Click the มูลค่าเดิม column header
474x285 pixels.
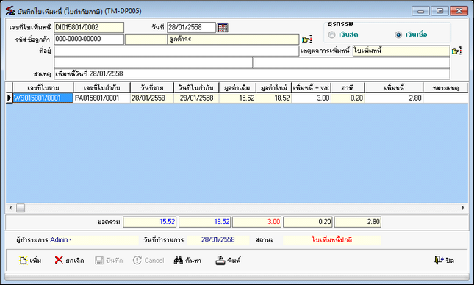tap(237, 88)
